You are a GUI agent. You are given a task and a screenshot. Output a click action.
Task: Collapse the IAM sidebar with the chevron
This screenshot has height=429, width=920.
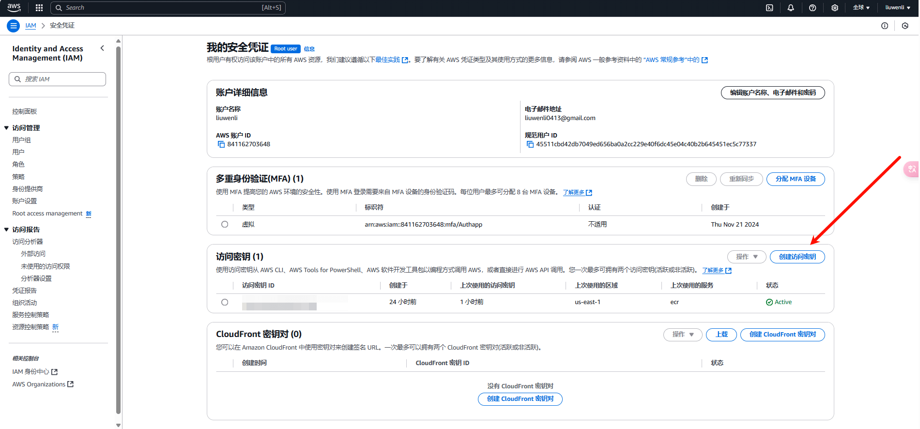102,48
